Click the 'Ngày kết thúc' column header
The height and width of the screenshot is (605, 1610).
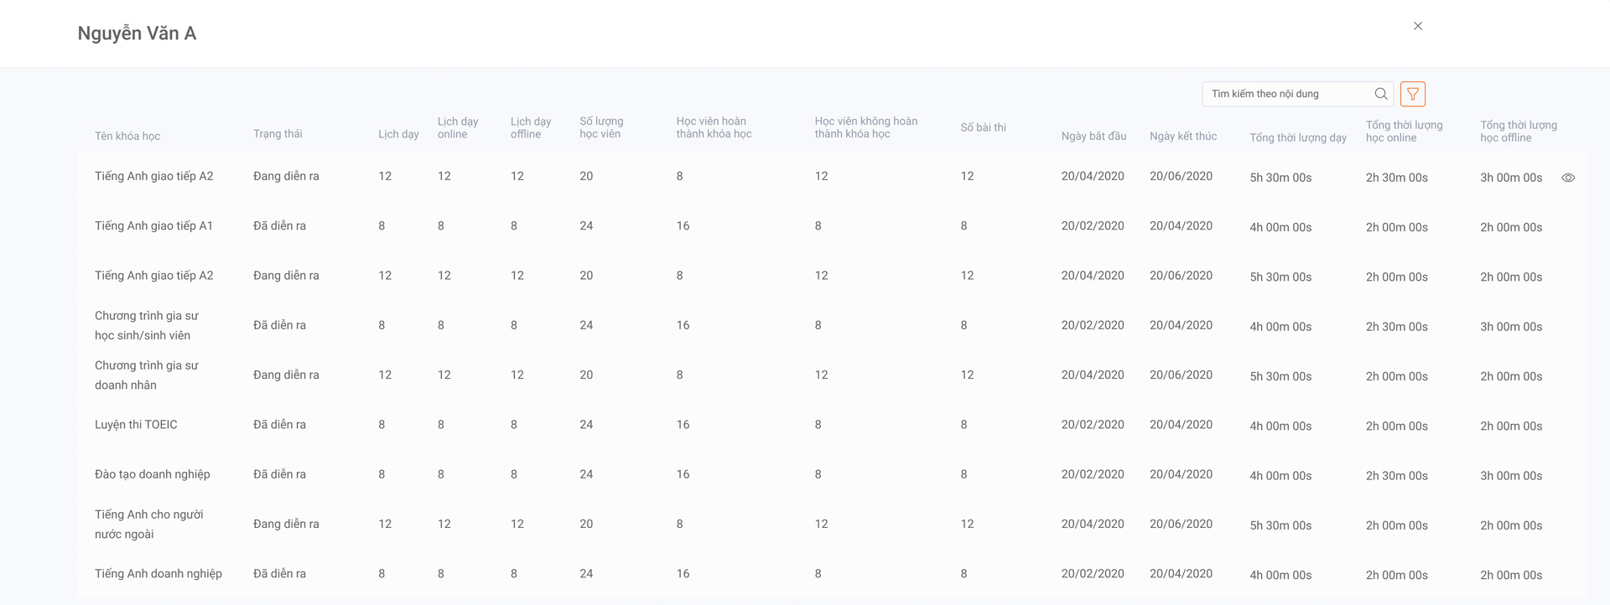[1182, 136]
